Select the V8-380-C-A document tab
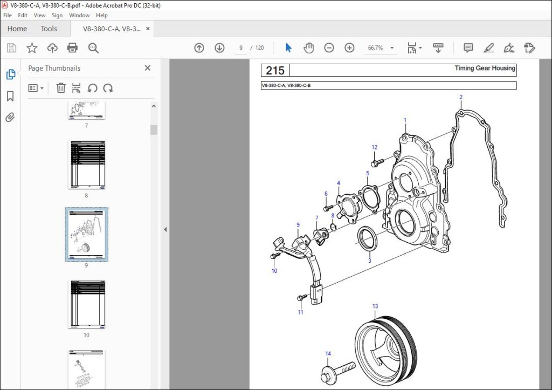552x390 pixels. coord(112,29)
